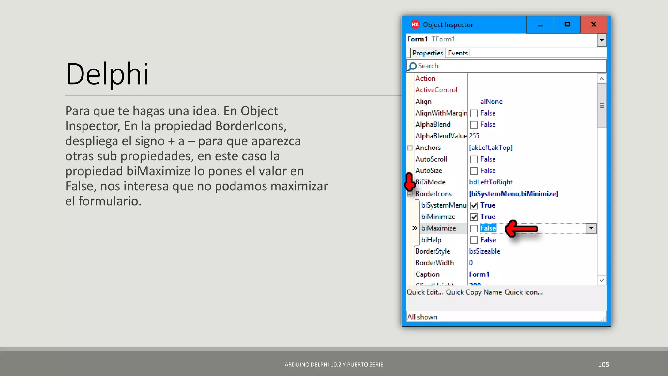Switch to the Events tab
Viewport: 668px width, 376px height.
pyautogui.click(x=458, y=53)
